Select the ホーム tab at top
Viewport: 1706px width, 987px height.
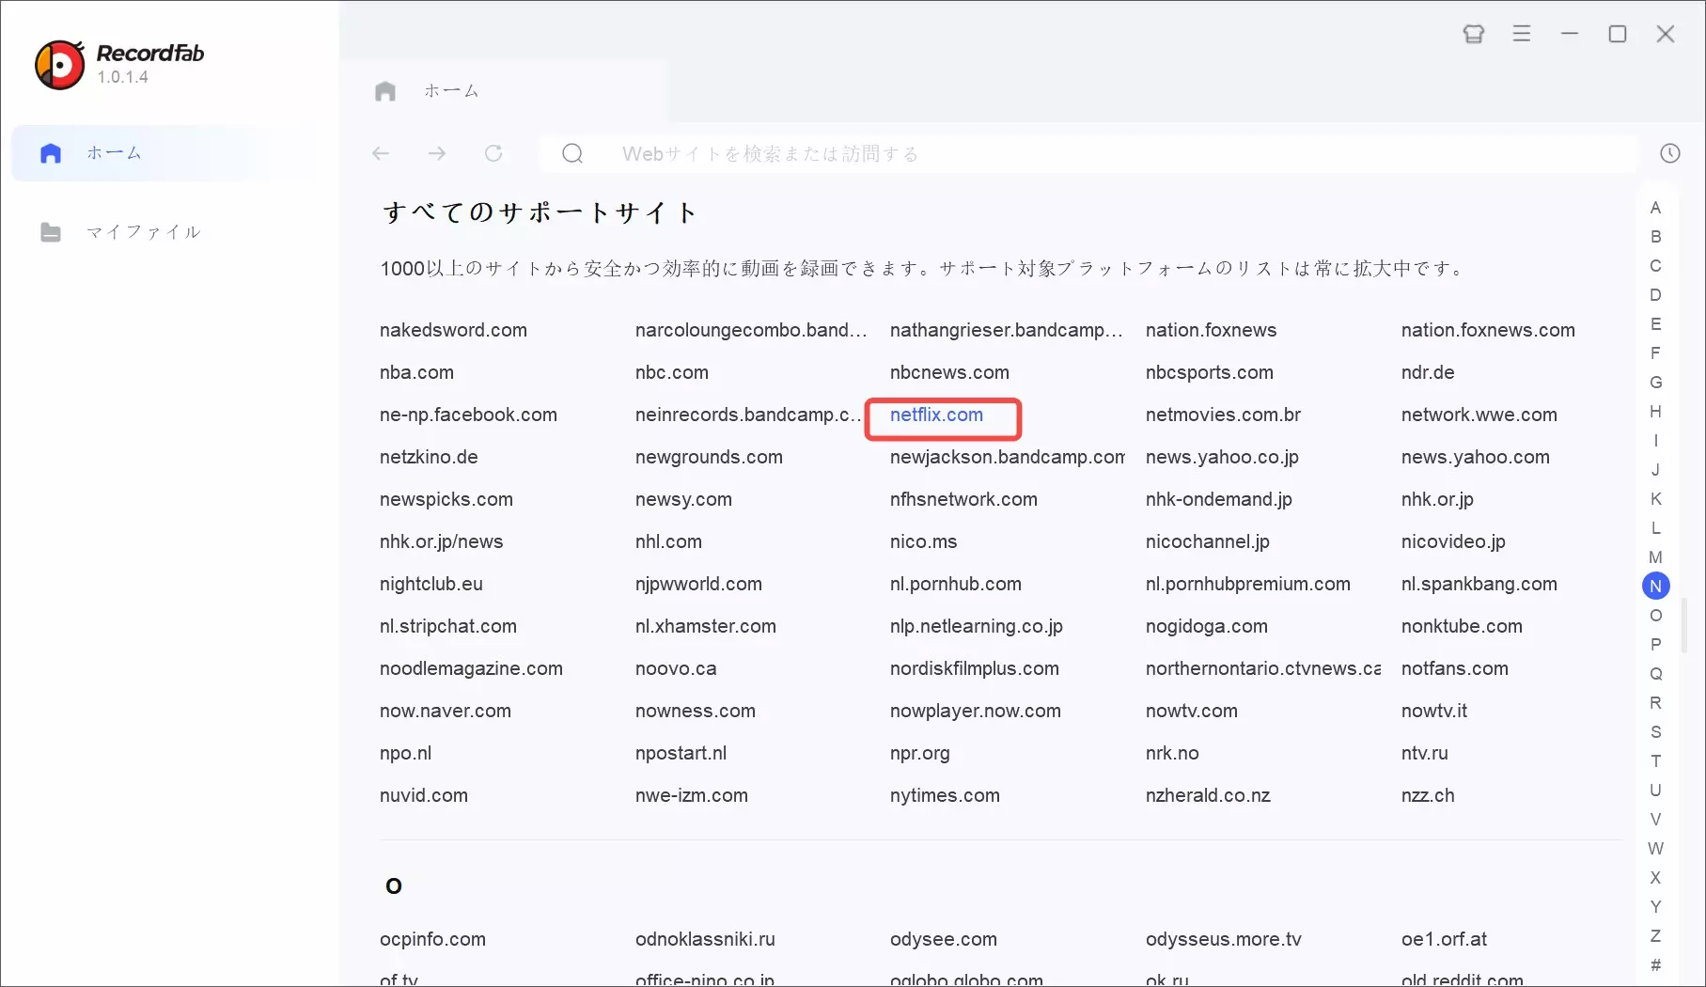[451, 91]
